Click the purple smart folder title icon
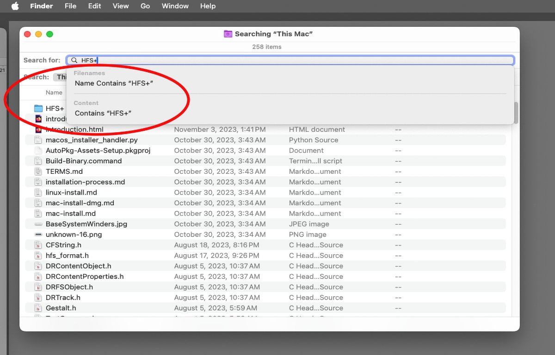 pyautogui.click(x=228, y=34)
